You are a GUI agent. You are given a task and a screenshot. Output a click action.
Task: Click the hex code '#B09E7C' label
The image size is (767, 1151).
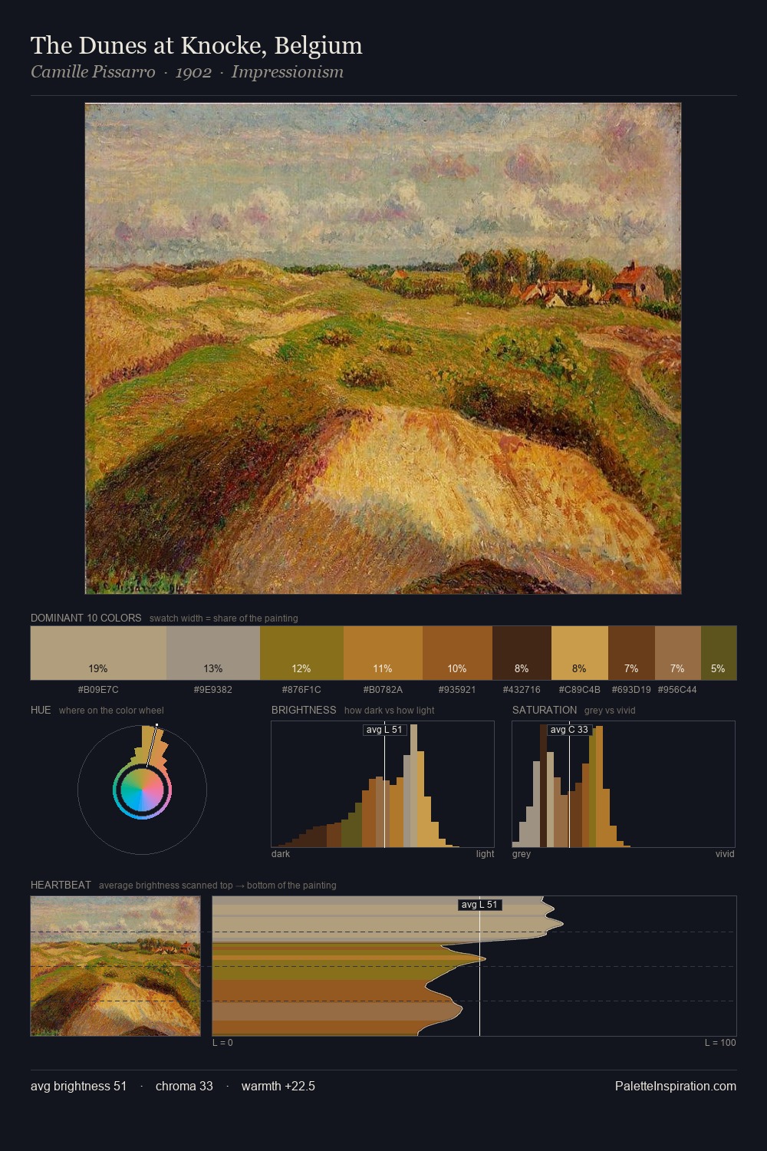tap(98, 690)
